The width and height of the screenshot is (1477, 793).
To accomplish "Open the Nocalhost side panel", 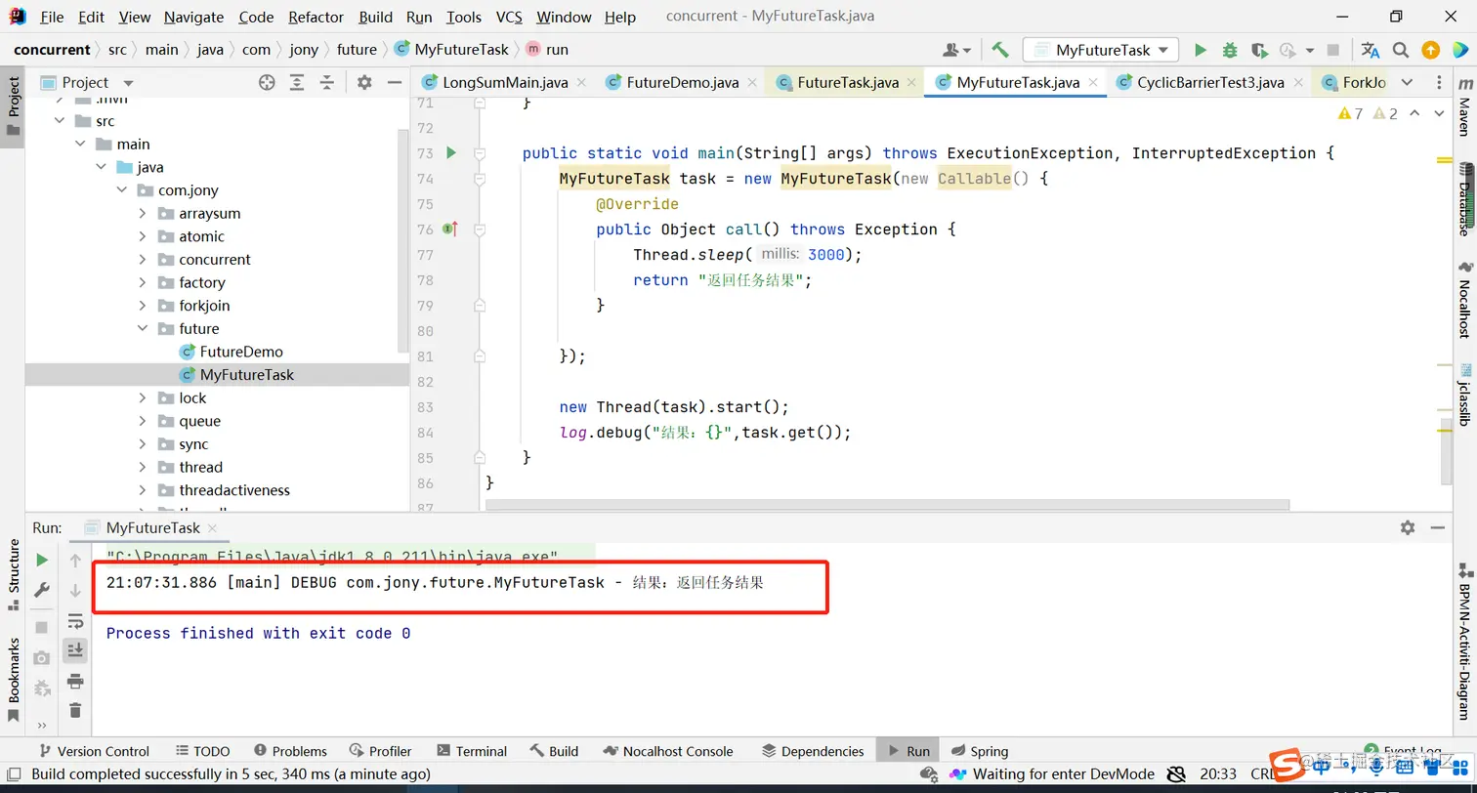I will 1464,300.
